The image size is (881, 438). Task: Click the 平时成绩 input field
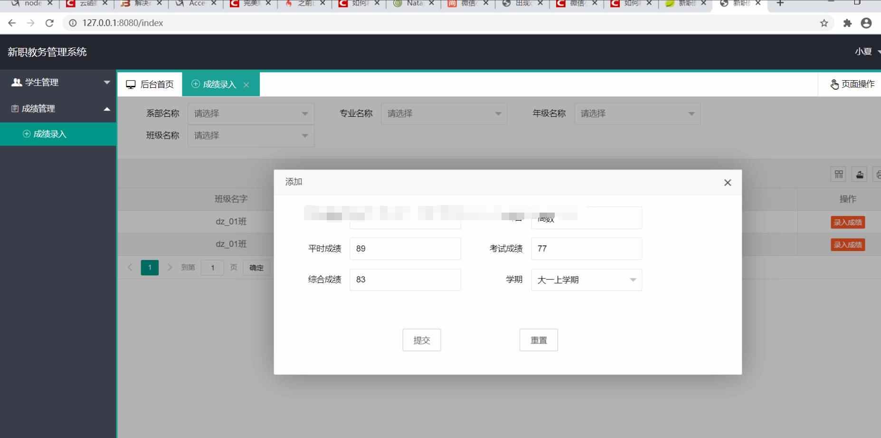[405, 249]
